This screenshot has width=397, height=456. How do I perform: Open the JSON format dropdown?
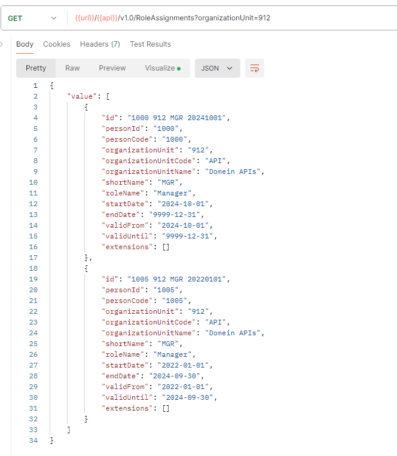click(x=217, y=68)
